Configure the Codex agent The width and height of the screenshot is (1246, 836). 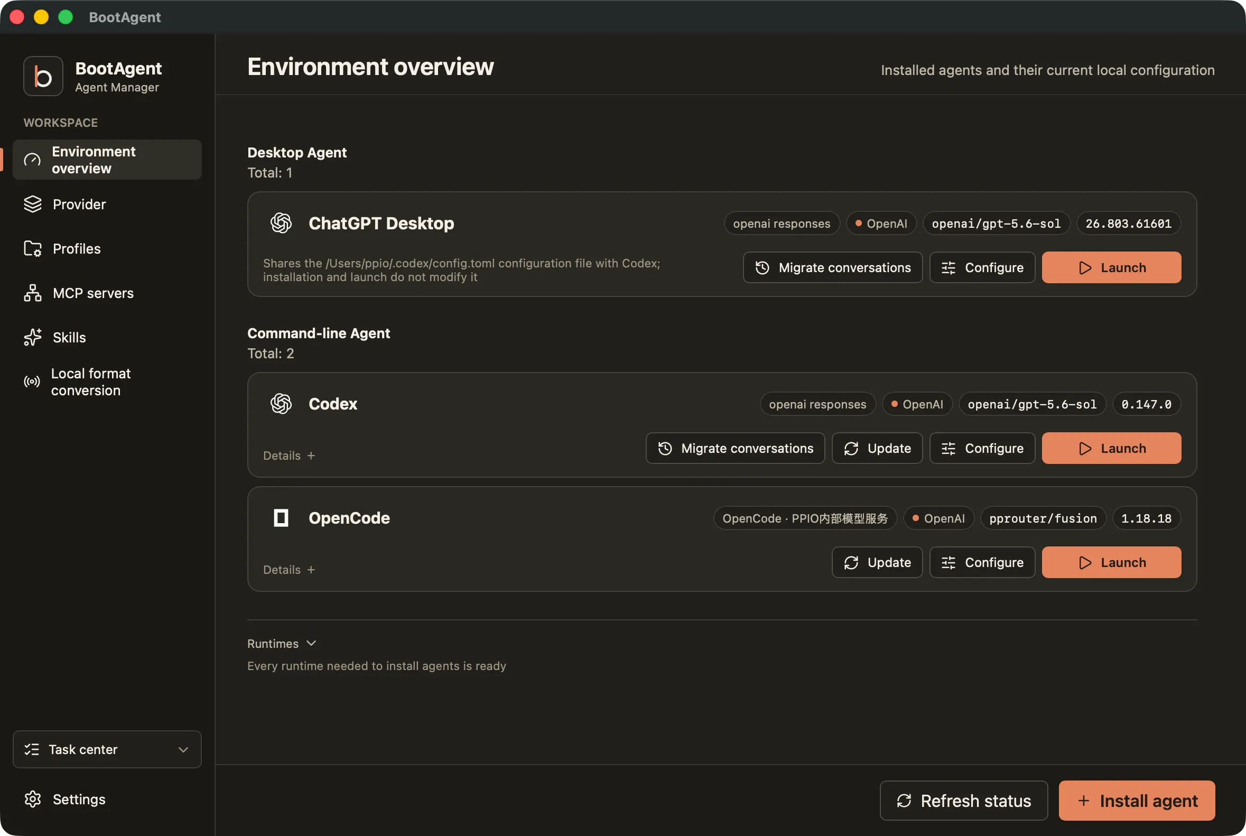pos(983,449)
